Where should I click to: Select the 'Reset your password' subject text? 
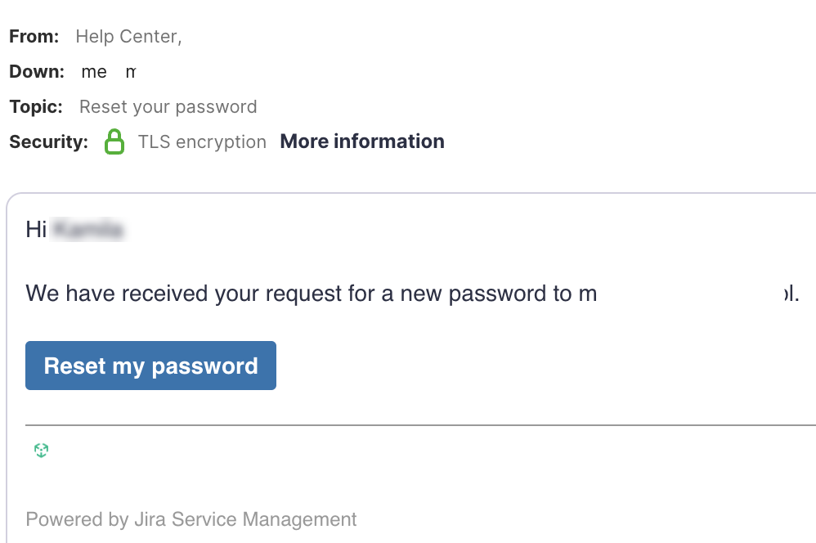click(168, 107)
